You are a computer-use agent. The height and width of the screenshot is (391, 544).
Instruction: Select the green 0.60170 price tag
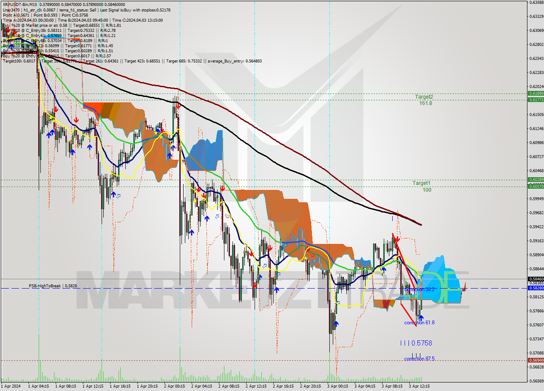pyautogui.click(x=535, y=186)
